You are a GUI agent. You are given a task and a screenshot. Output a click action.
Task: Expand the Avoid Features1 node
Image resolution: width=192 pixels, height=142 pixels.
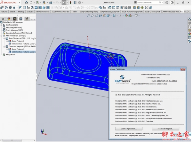(x=7, y=41)
